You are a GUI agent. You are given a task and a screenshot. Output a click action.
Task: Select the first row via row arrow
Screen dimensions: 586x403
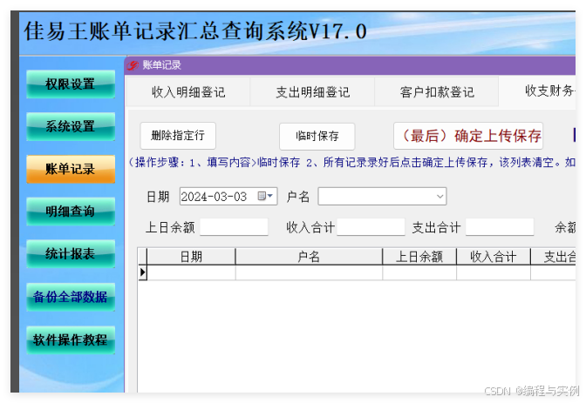pyautogui.click(x=142, y=272)
